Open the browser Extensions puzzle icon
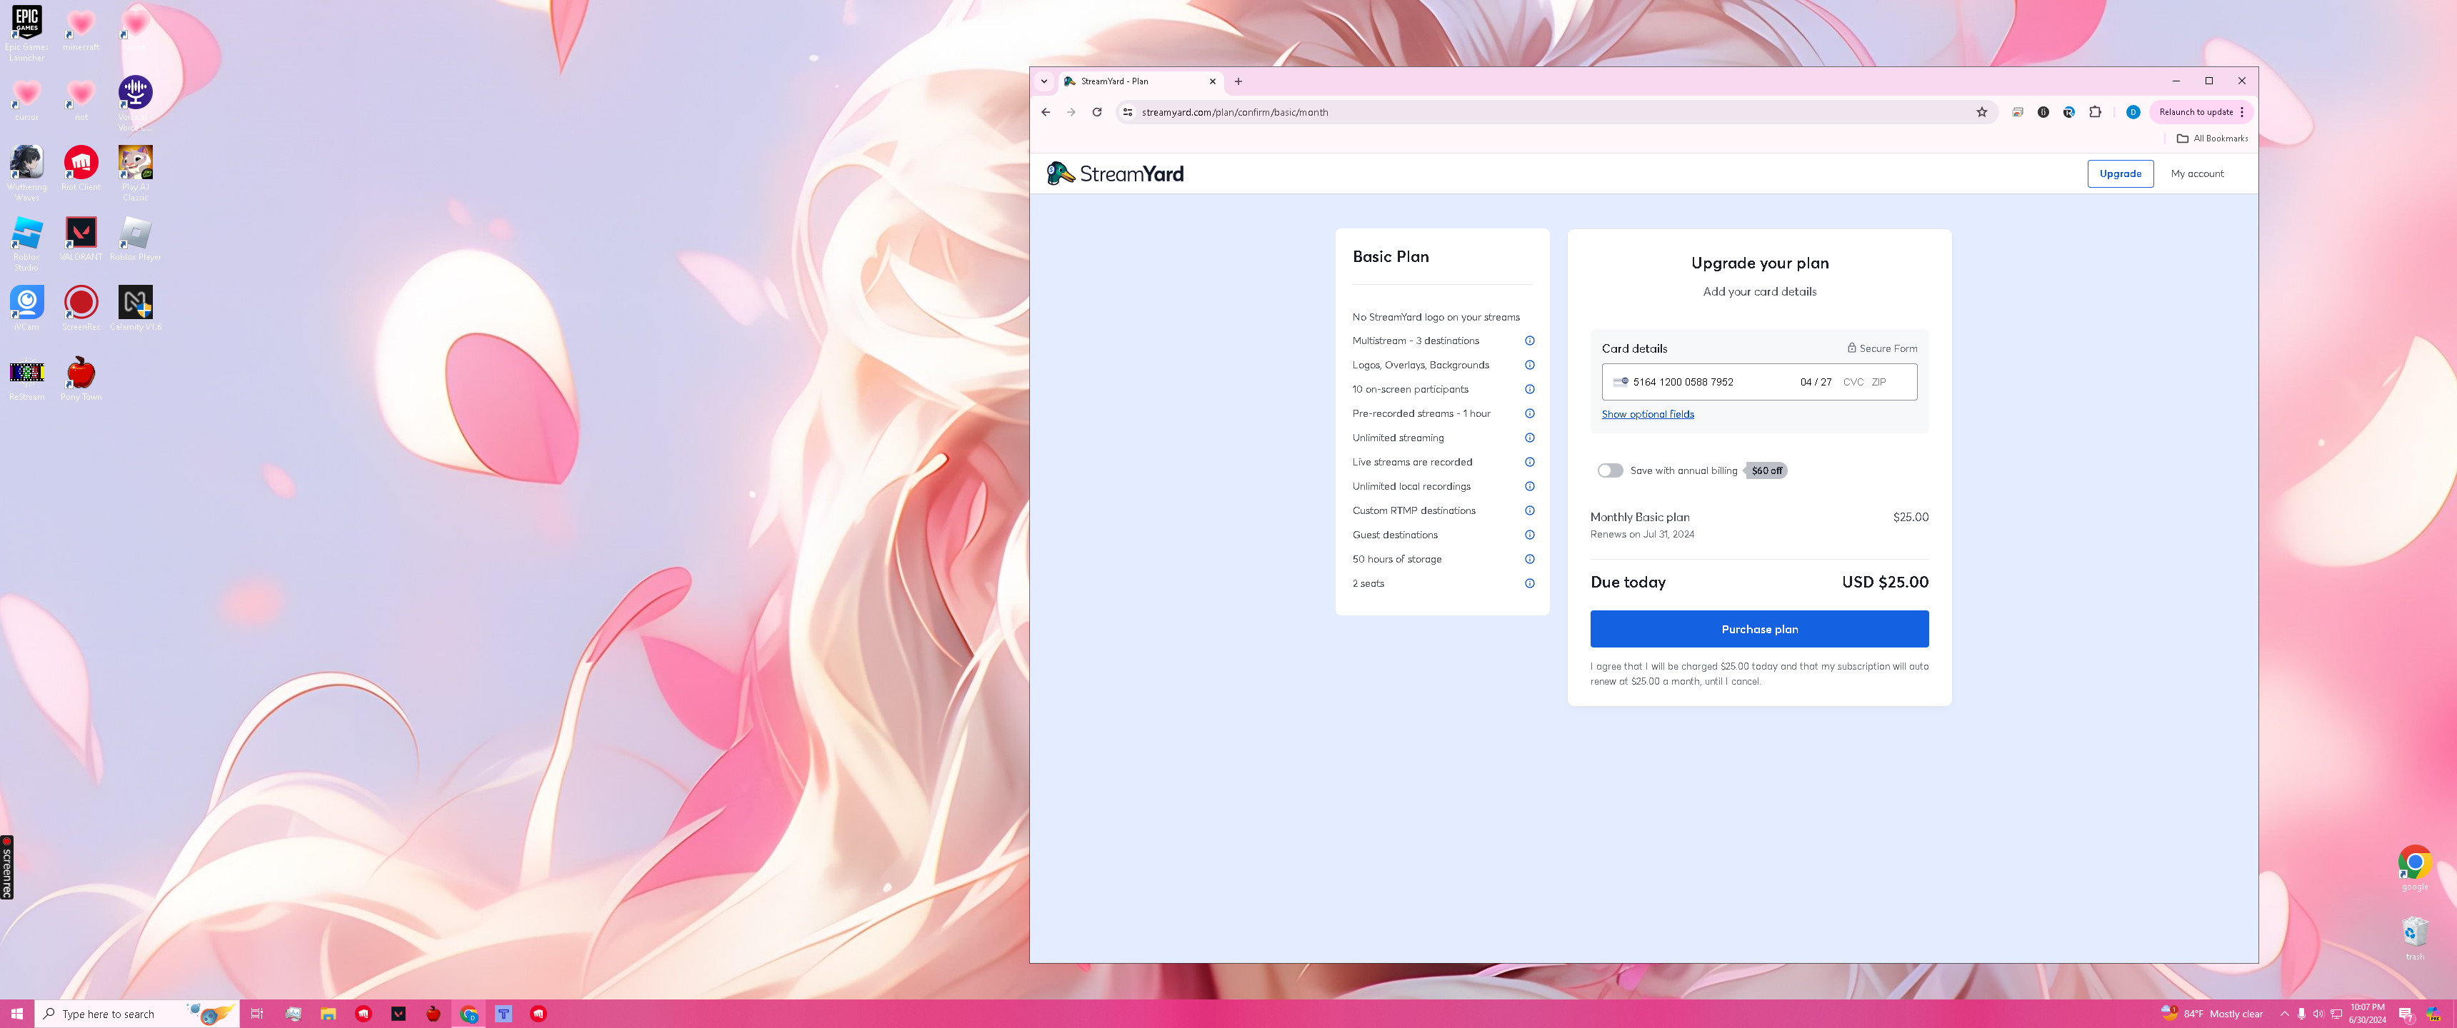The width and height of the screenshot is (2457, 1028). click(2095, 113)
